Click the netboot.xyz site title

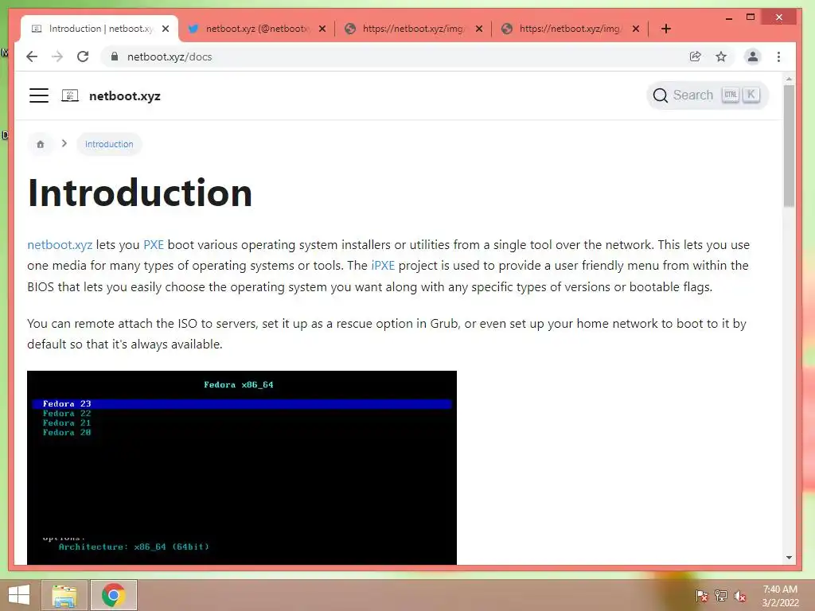point(125,96)
